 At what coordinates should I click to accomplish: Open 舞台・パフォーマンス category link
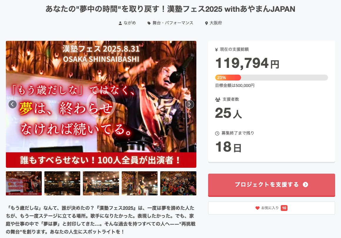(173, 23)
